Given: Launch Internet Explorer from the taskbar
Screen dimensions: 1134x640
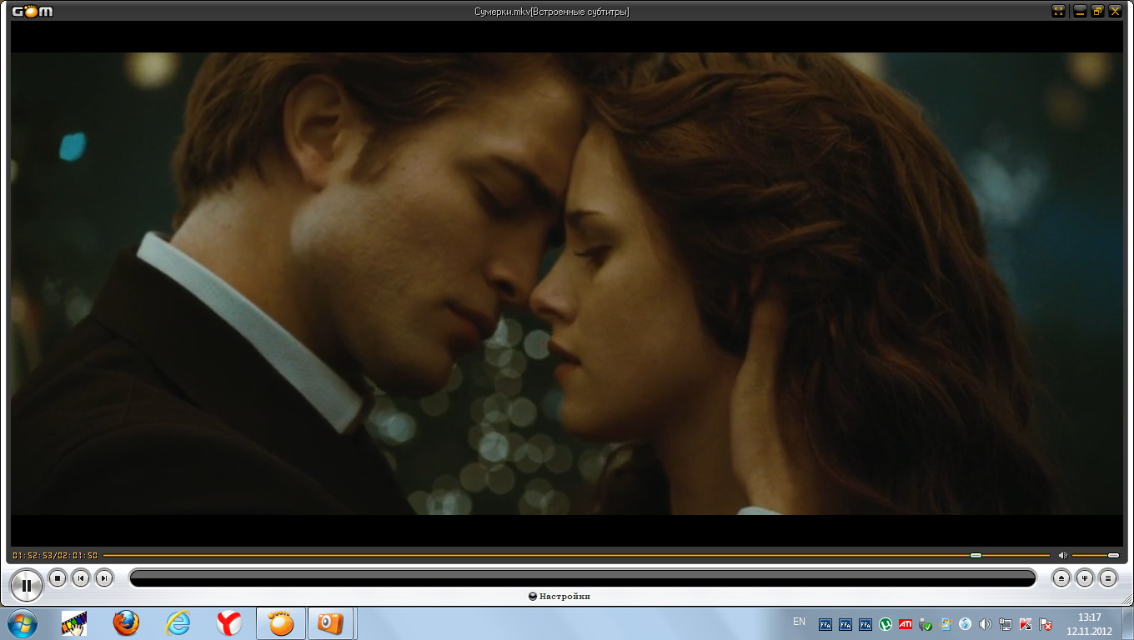Looking at the screenshot, I should [178, 623].
